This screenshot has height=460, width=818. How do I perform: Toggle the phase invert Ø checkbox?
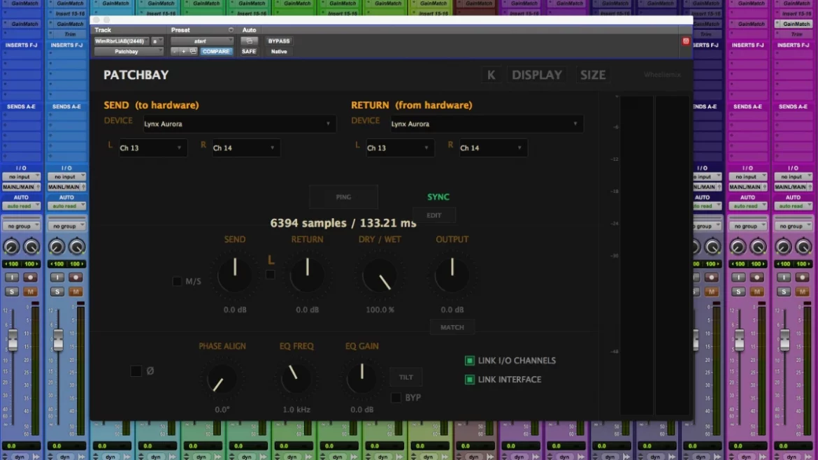click(x=136, y=371)
